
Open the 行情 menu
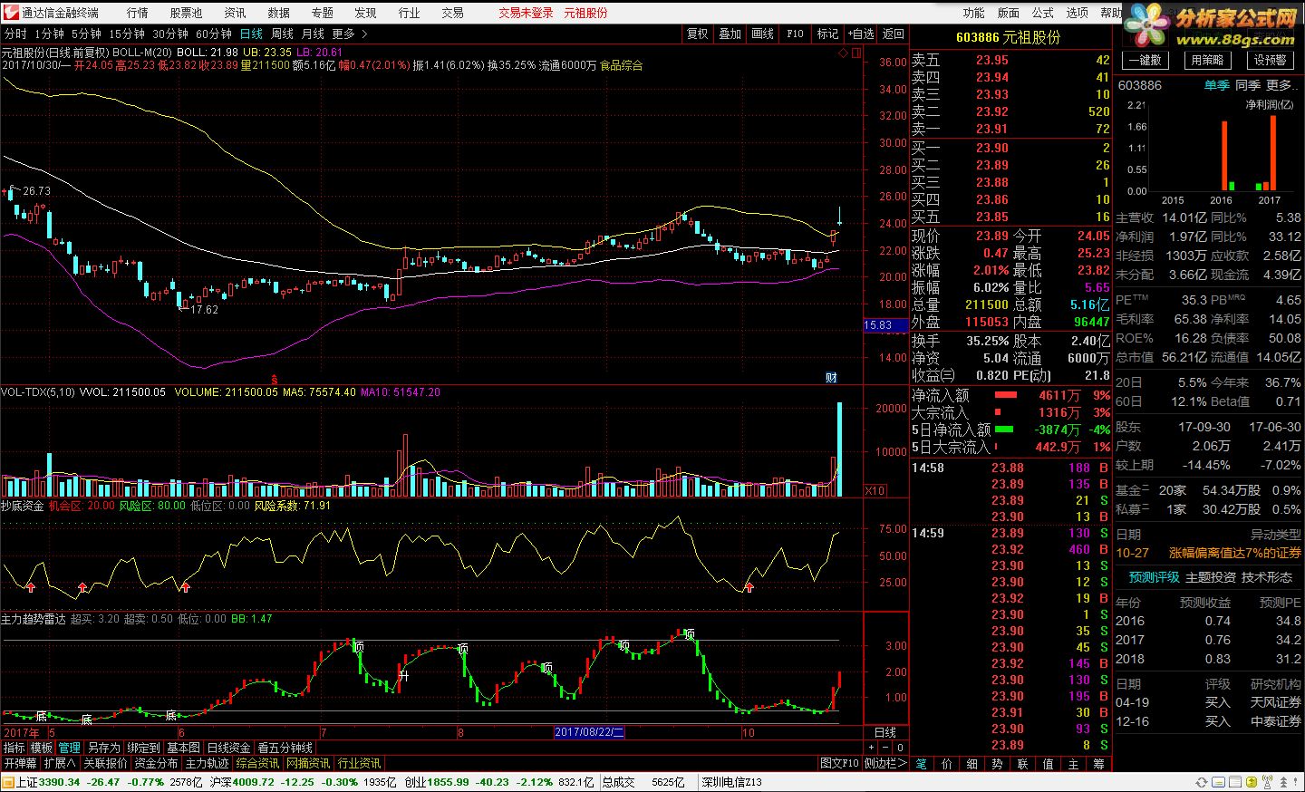(x=137, y=13)
